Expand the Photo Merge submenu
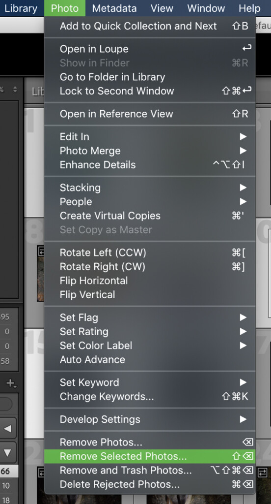Image resolution: width=271 pixels, height=504 pixels. coord(150,151)
